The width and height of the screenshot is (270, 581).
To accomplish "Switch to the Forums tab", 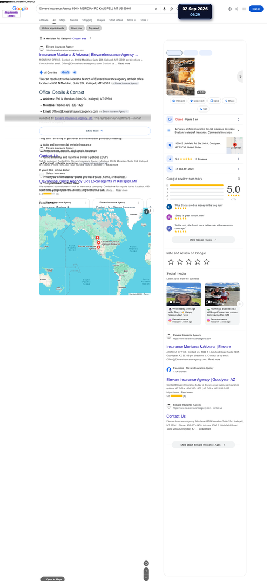I will [x=73, y=20].
